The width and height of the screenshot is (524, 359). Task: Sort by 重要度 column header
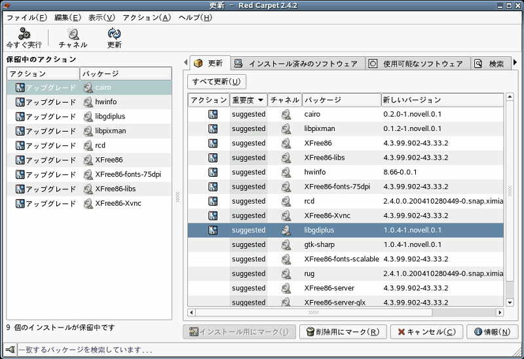coord(249,100)
